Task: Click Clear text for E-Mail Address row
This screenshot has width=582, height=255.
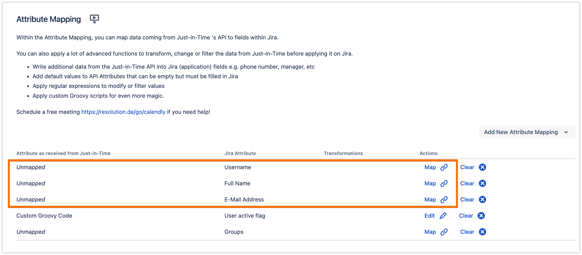Action: (467, 200)
